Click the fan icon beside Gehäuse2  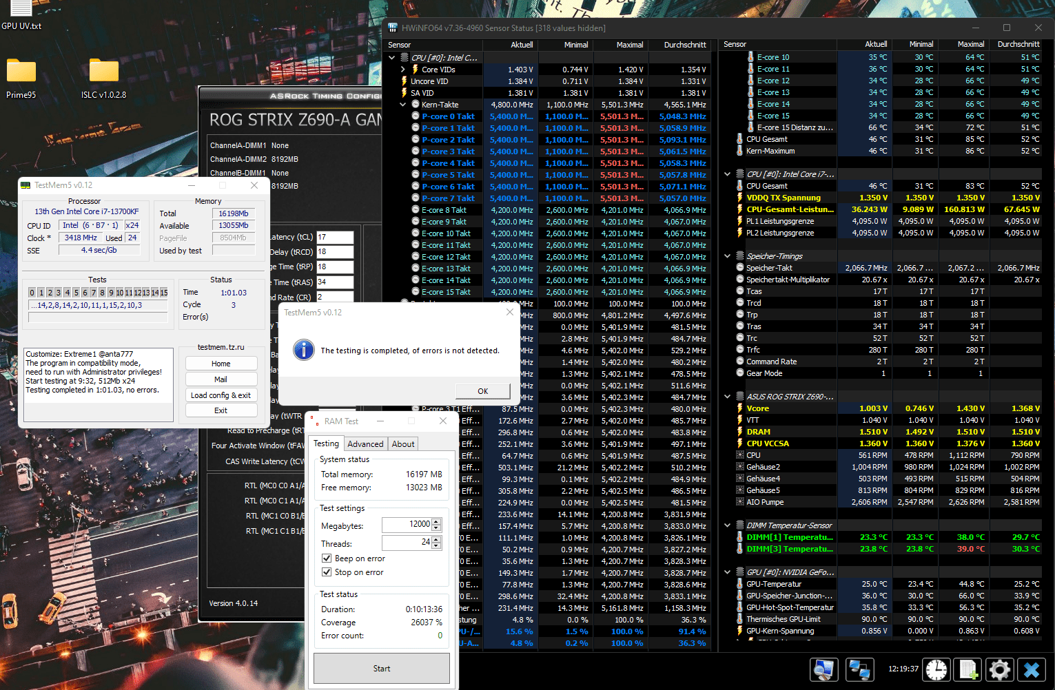pos(740,467)
